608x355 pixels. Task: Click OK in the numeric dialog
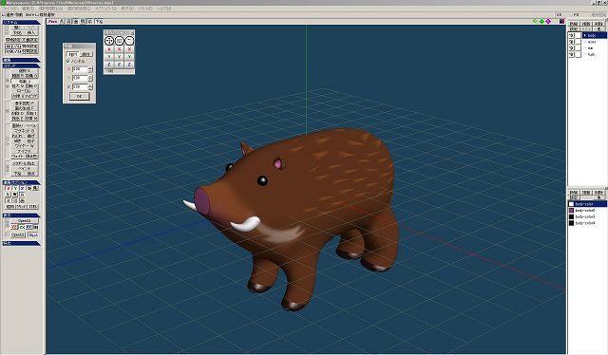[x=79, y=96]
